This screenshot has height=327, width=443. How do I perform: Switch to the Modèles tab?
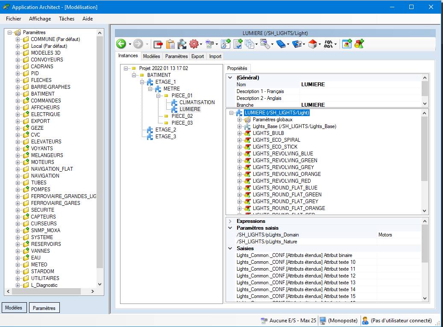point(151,56)
